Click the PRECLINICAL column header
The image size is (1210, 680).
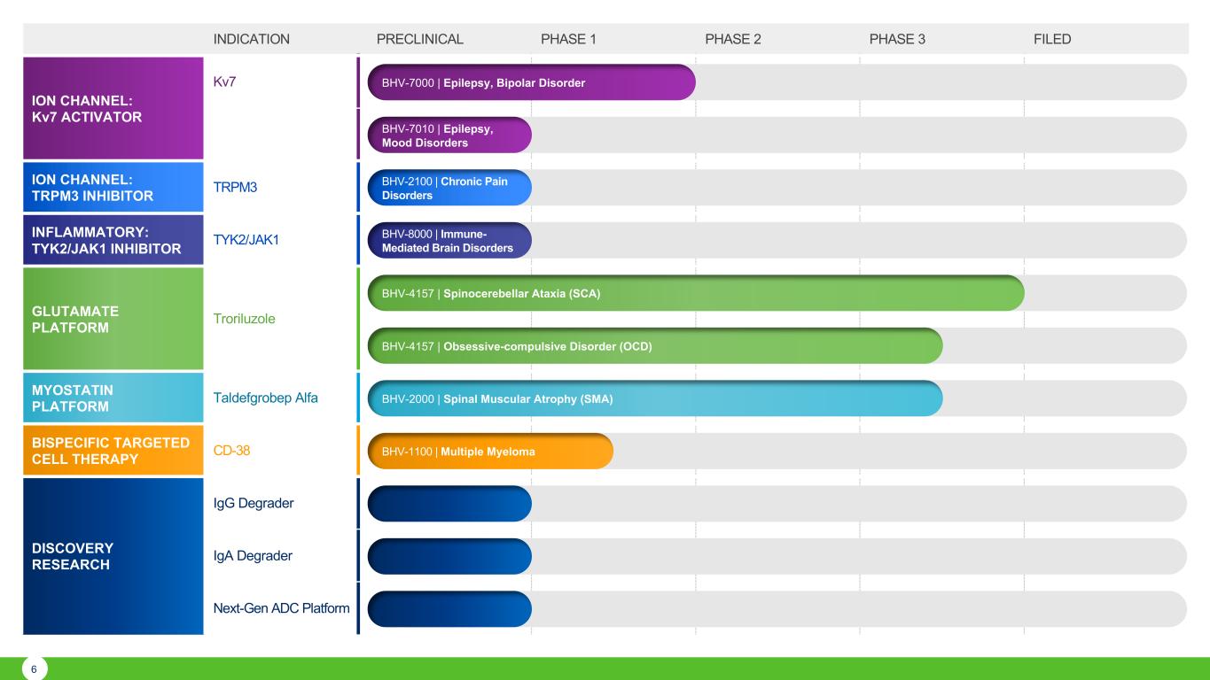pyautogui.click(x=420, y=39)
